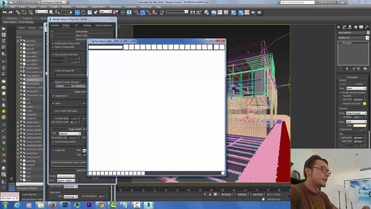Open the Rendering menu in menu bar
This screenshot has width=371, height=209.
(x=115, y=7)
